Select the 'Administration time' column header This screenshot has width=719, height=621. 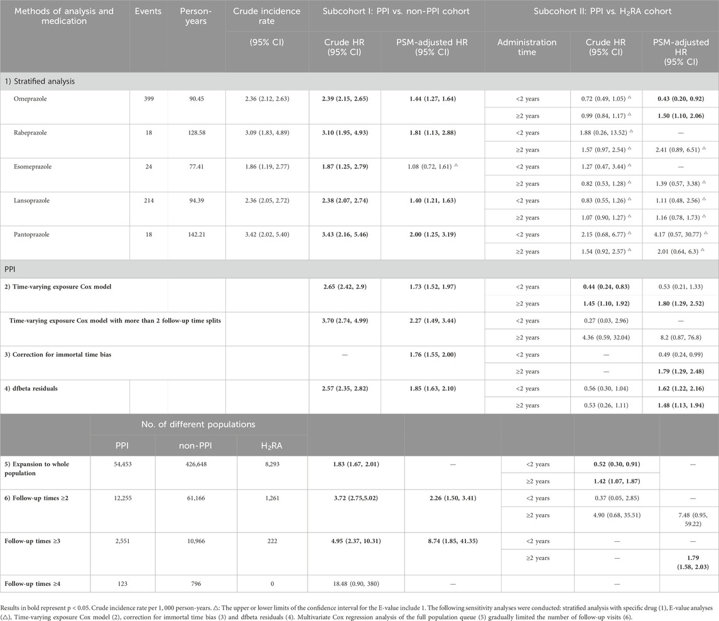527,48
